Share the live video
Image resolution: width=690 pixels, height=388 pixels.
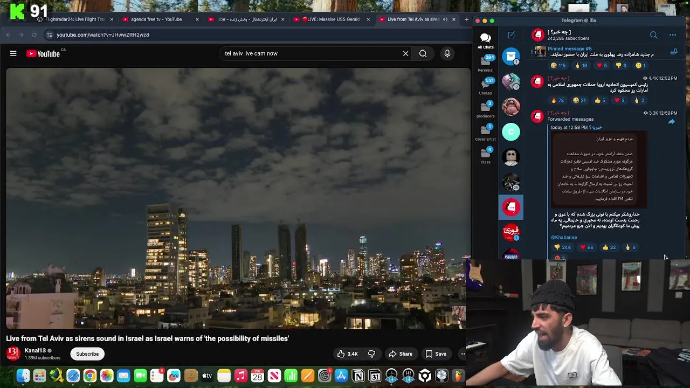click(401, 354)
